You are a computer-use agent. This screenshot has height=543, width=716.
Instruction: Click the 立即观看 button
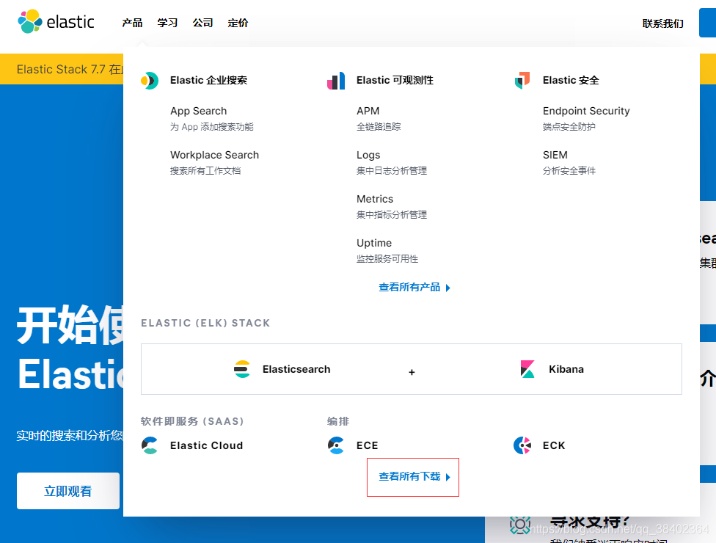coord(67,491)
